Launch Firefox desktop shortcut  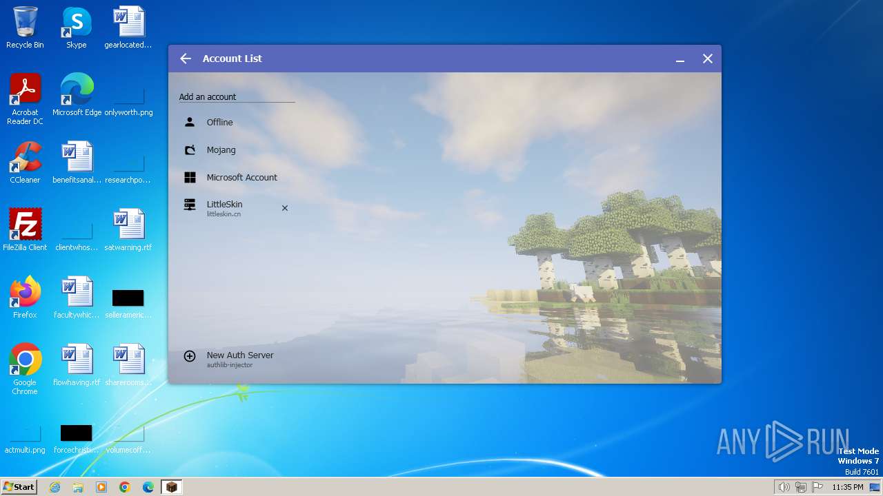tap(25, 298)
